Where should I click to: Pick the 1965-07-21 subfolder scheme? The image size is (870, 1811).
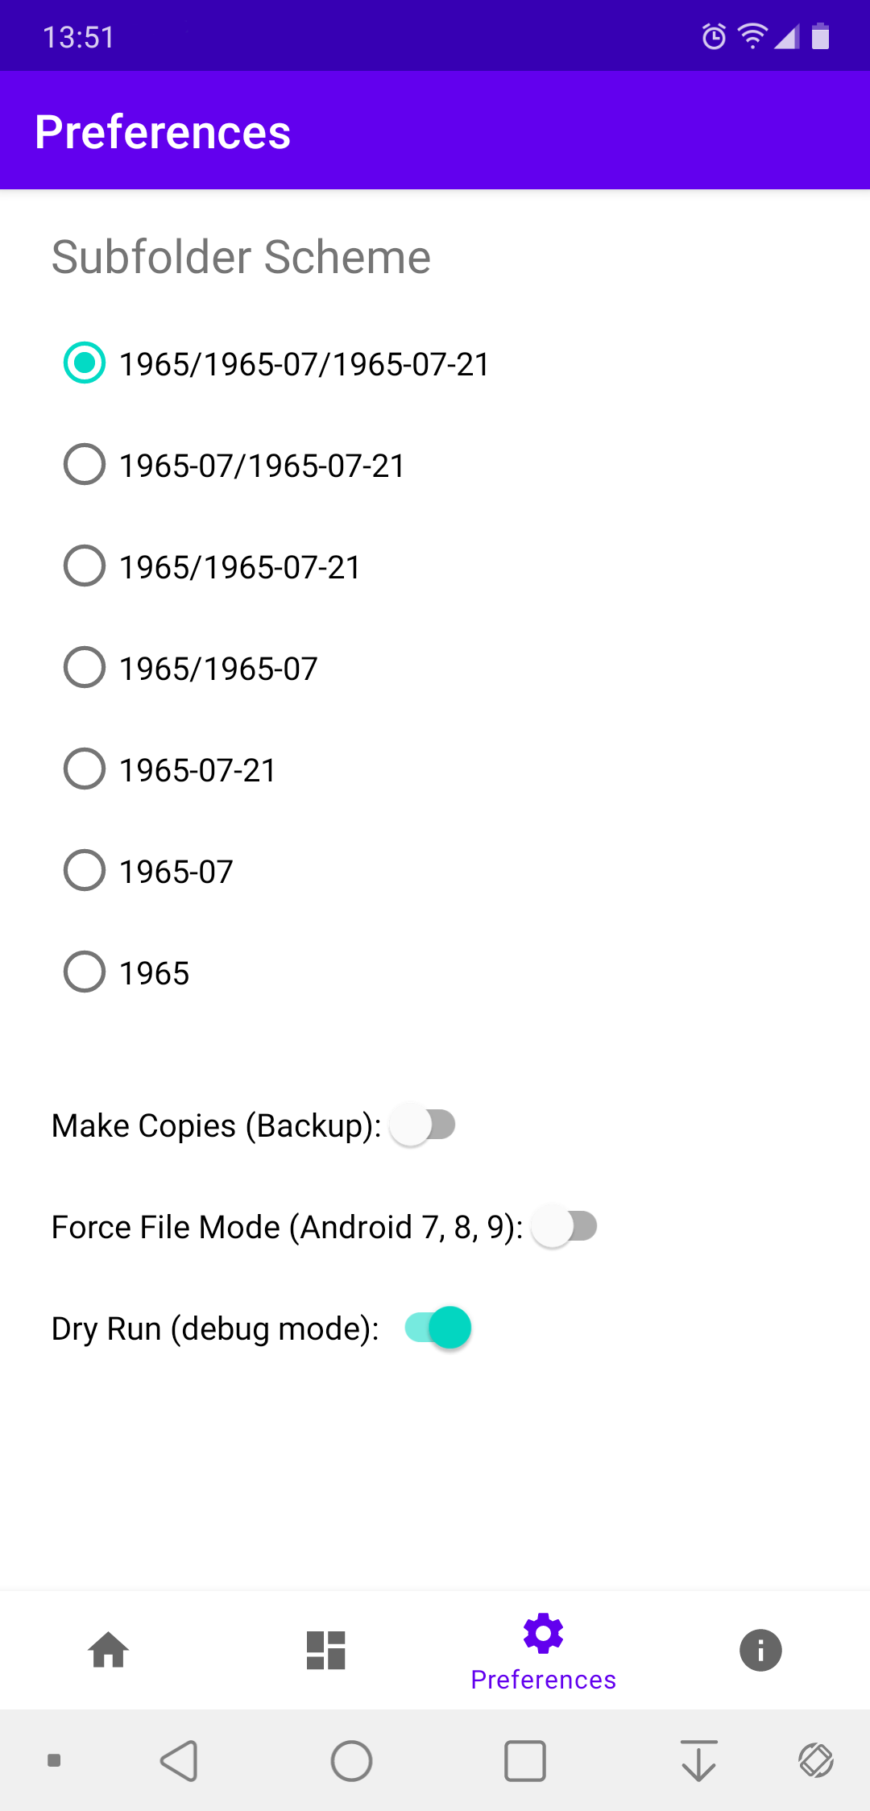[x=85, y=769]
